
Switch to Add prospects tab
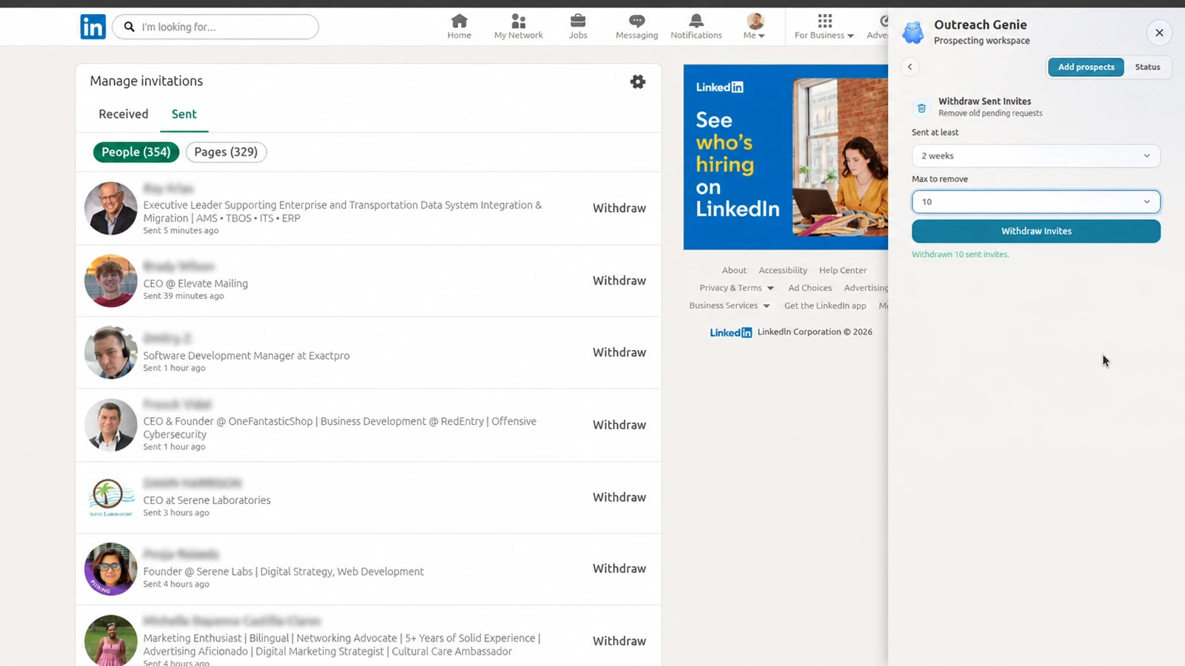(1086, 67)
